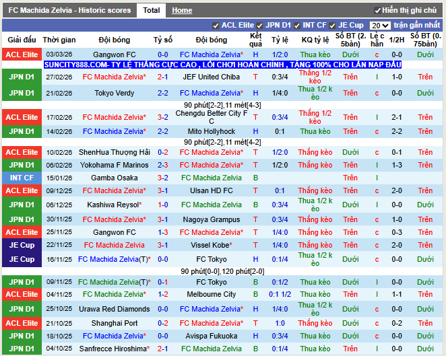Open Mito Hollyhock team link
The width and height of the screenshot is (446, 356).
212,131
